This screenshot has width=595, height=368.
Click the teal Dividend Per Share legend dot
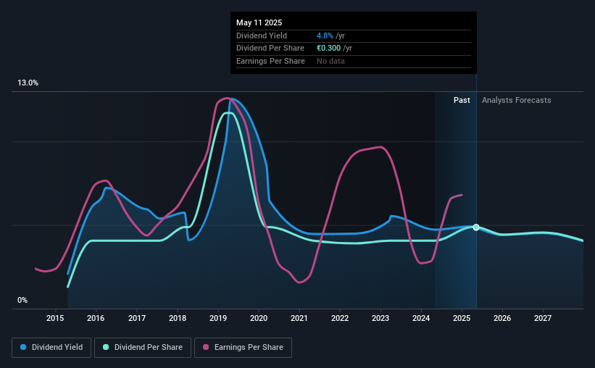click(106, 347)
